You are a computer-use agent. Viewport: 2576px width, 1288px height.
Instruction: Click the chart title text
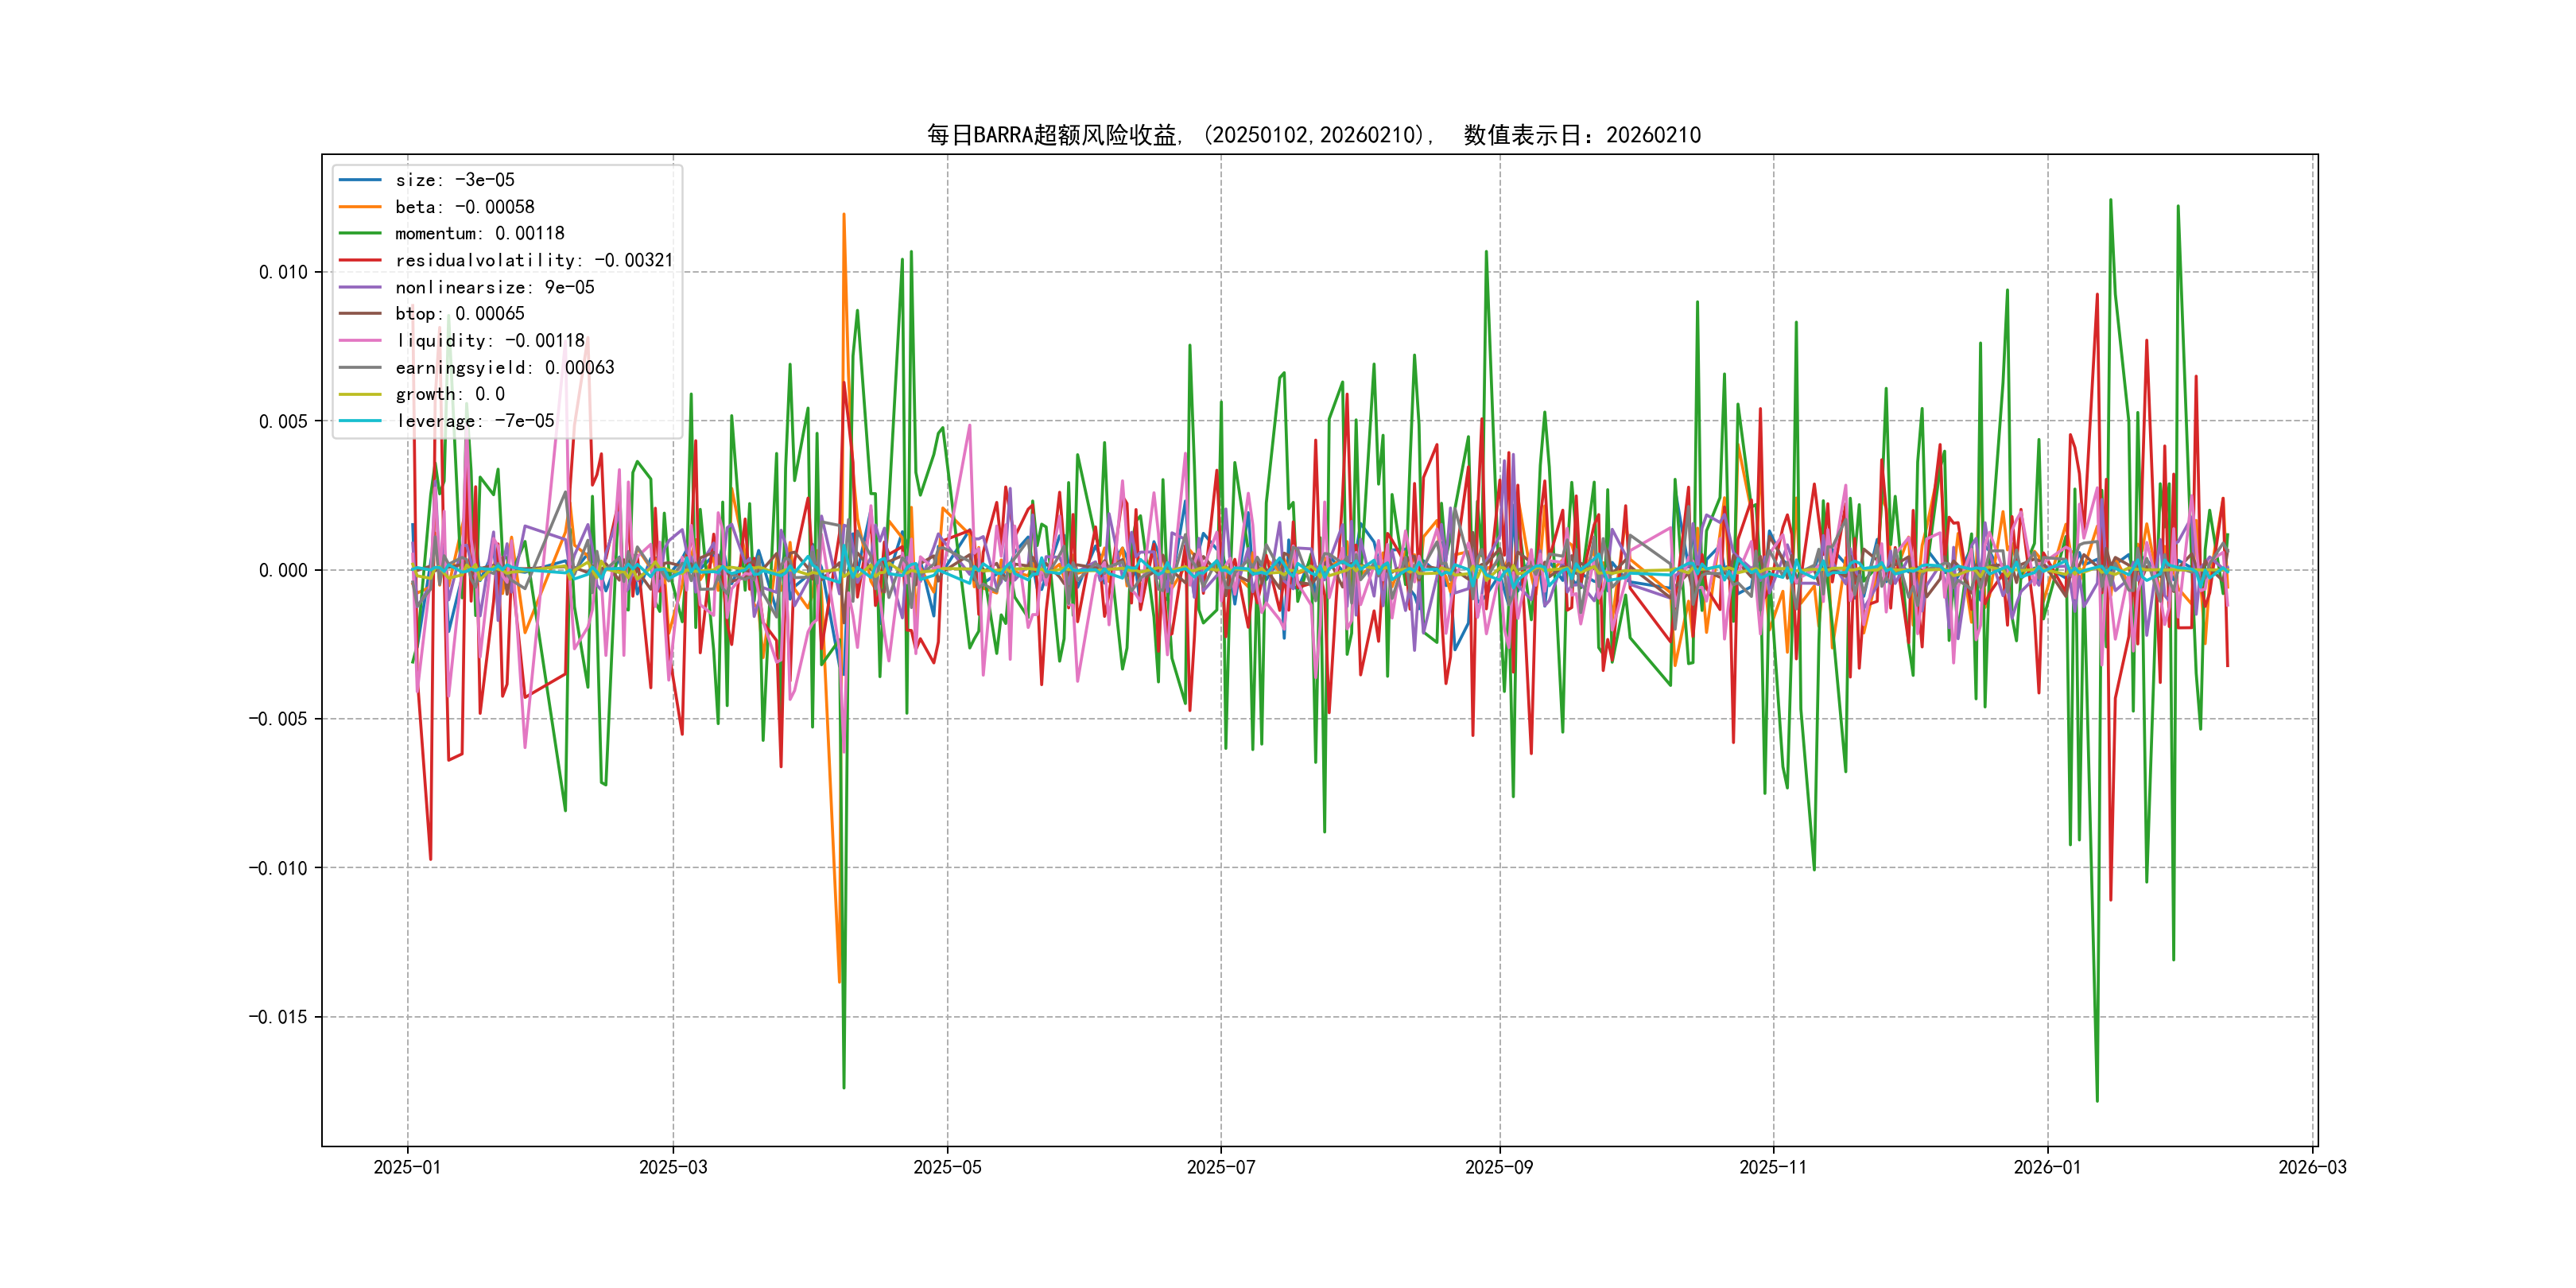[1313, 135]
